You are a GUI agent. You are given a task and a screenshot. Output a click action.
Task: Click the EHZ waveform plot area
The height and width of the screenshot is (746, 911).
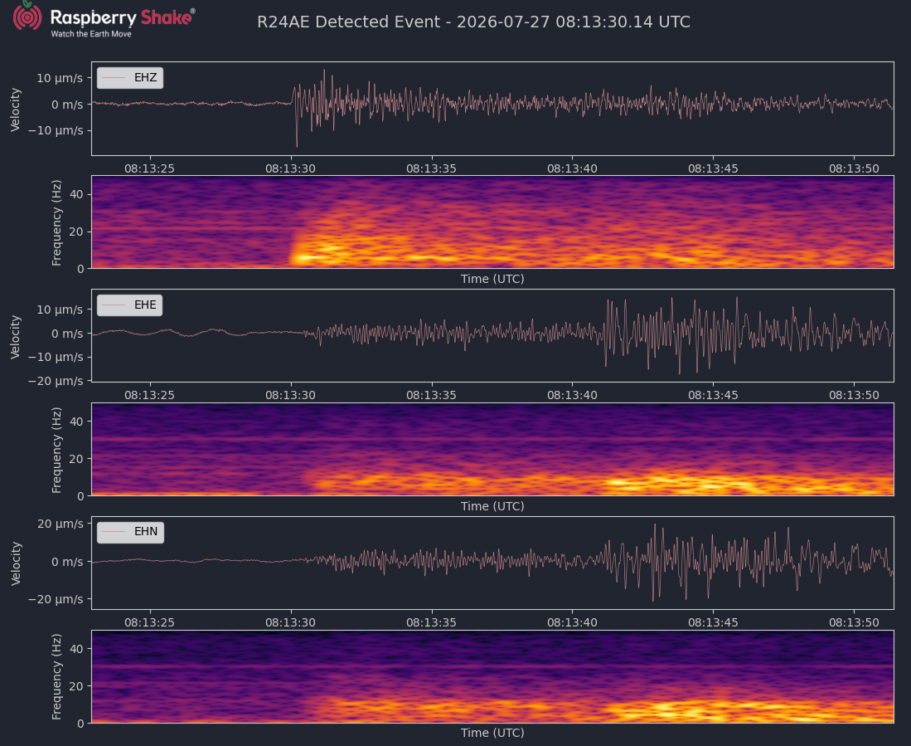coord(492,109)
